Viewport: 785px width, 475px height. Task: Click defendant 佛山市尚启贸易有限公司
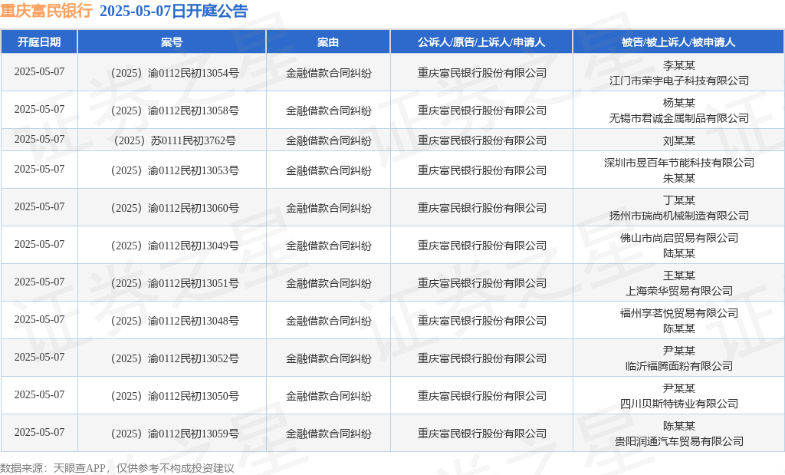(679, 238)
